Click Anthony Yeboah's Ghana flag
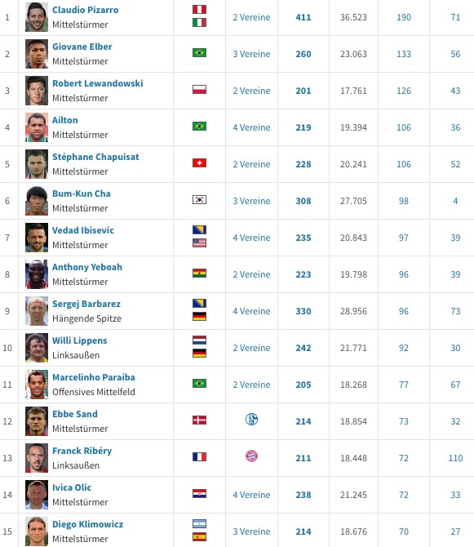The image size is (474, 547). [199, 273]
